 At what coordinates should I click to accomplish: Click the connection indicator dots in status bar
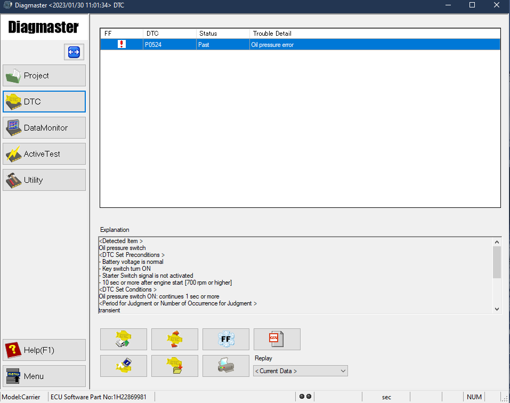[305, 397]
